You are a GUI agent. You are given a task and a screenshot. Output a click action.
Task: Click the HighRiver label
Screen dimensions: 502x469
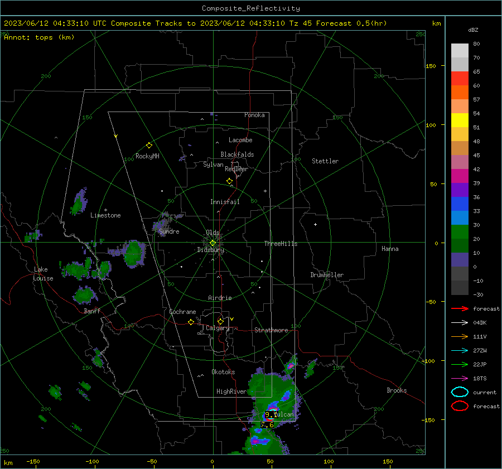(x=231, y=391)
